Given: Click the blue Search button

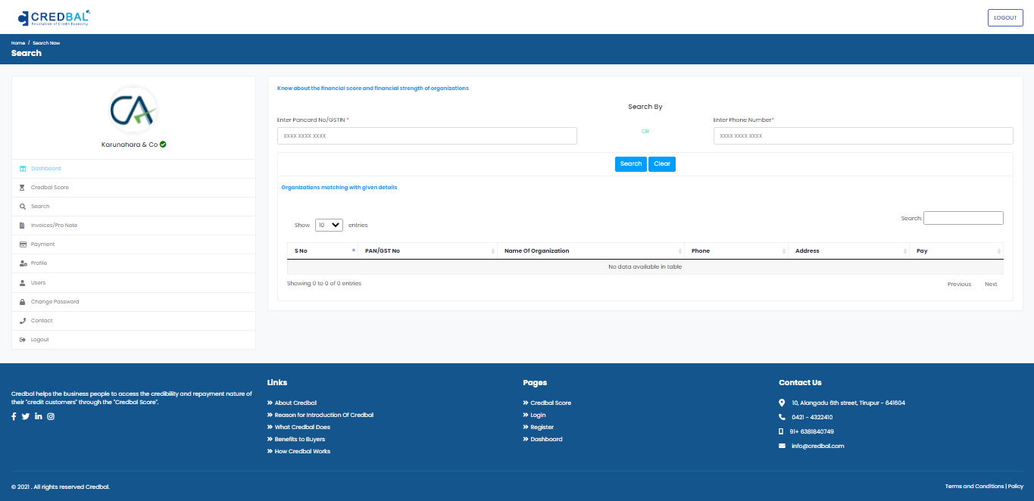Looking at the screenshot, I should pyautogui.click(x=631, y=164).
